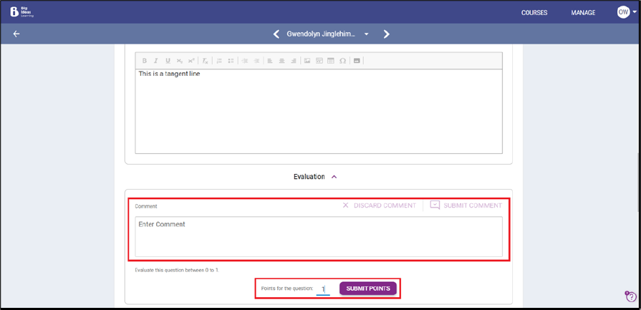Expand the OW user account menu
Screen dimensions: 641x310
(x=626, y=12)
